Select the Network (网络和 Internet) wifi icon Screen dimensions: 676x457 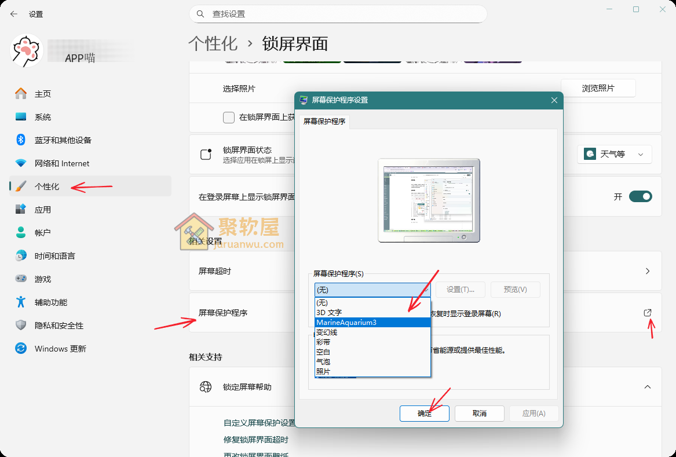tap(21, 163)
